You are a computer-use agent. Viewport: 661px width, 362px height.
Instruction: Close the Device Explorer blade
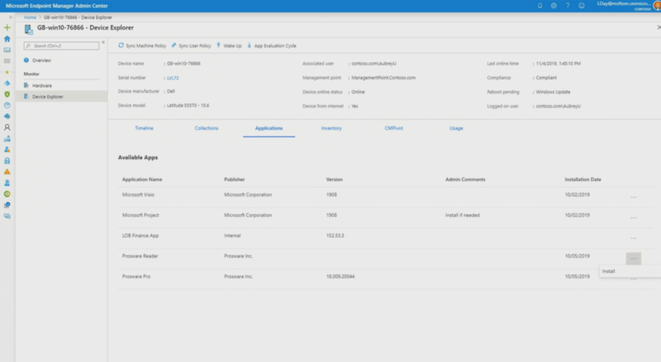[658, 27]
